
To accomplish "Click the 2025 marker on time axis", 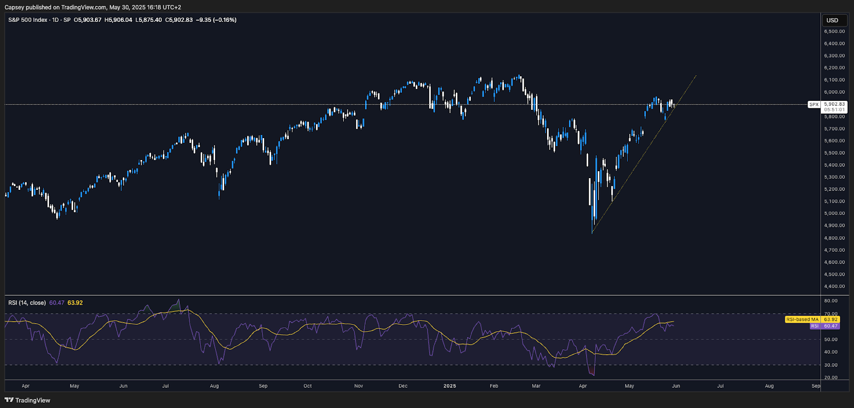I will tap(449, 386).
